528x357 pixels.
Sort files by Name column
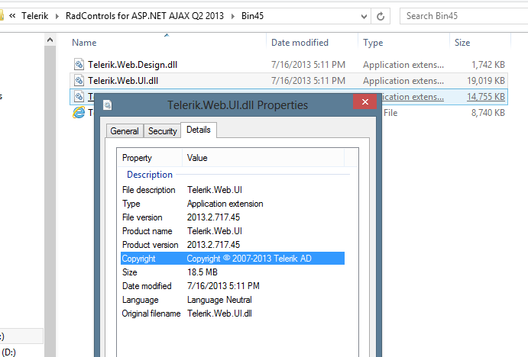click(84, 43)
